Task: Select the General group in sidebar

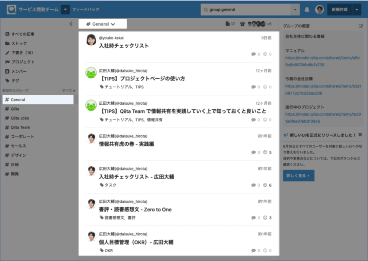Action: (x=38, y=100)
